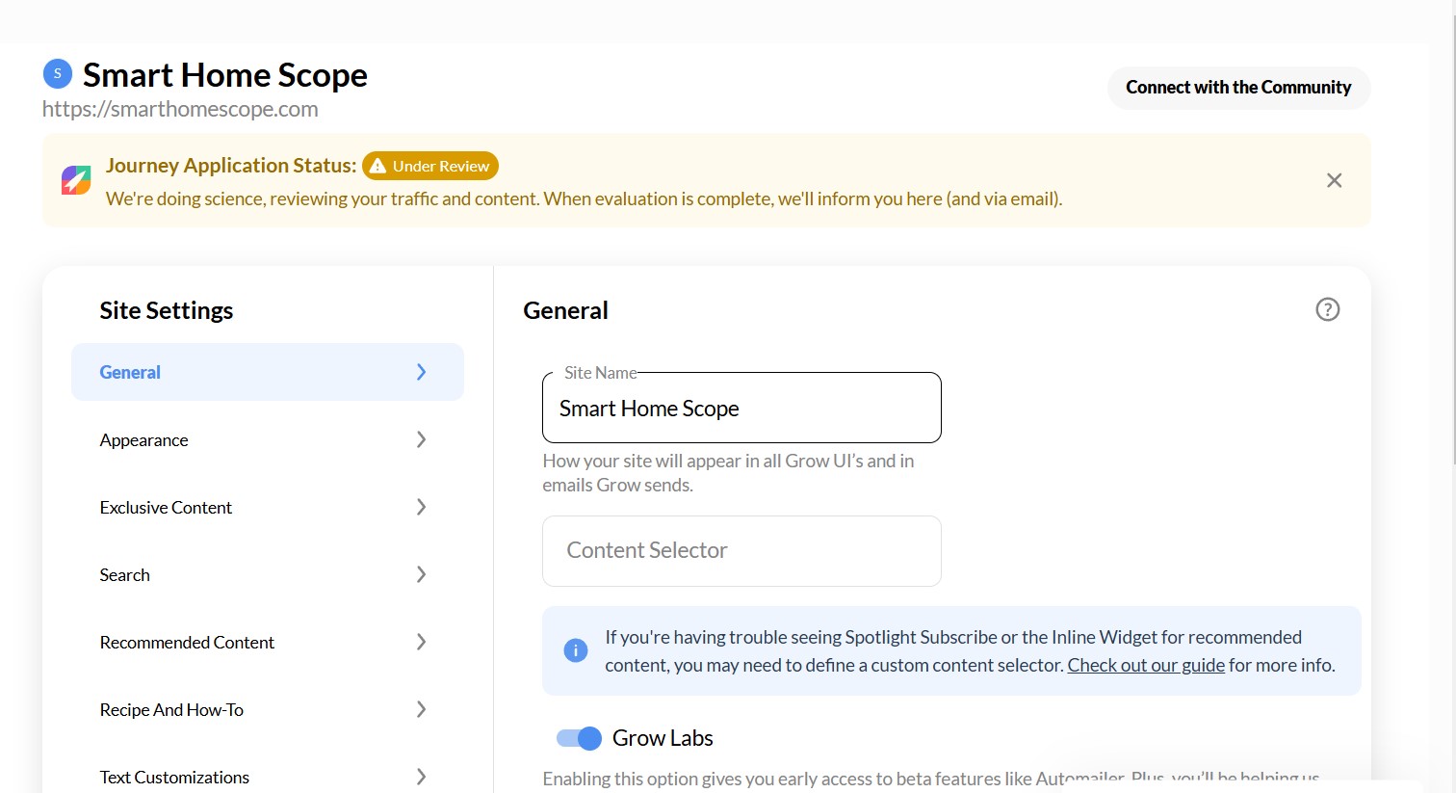
Task: Open the Recipe And How-To section
Action: [171, 709]
